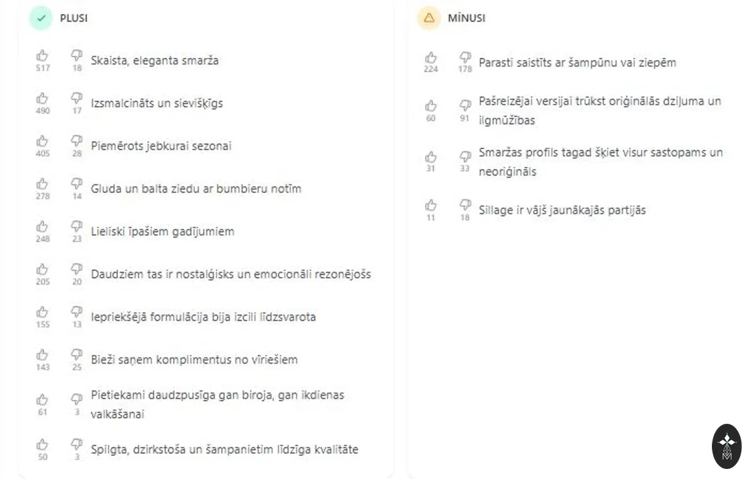Open the floating black ornament widget
Image resolution: width=752 pixels, height=479 pixels.
[727, 446]
